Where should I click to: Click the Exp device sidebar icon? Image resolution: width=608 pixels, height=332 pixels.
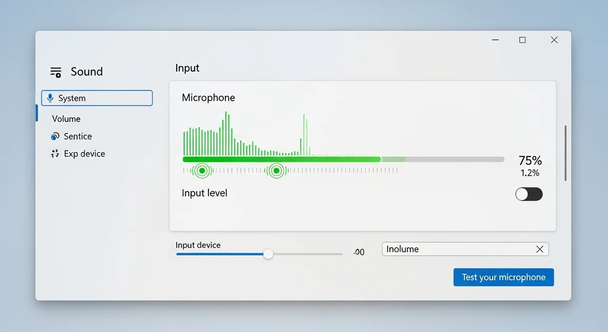coord(55,154)
